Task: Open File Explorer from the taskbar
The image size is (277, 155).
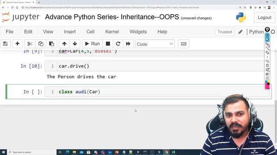Action: tap(74, 152)
